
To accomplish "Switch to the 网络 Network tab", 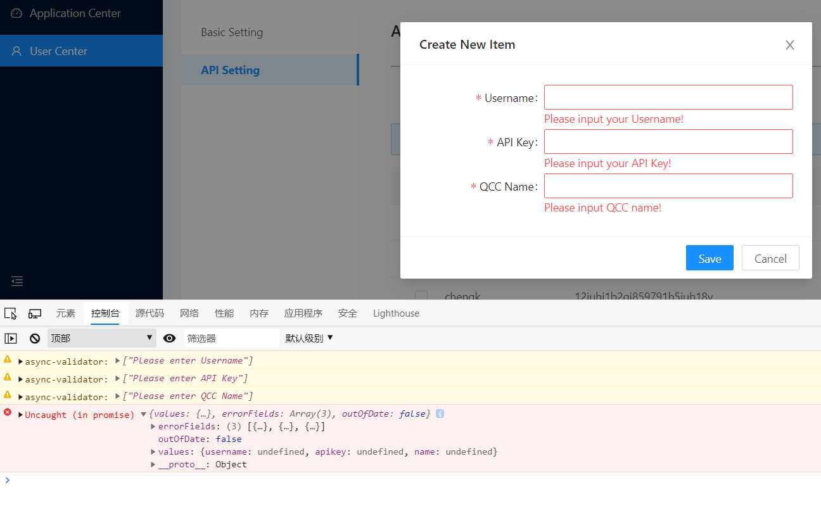I will [189, 313].
